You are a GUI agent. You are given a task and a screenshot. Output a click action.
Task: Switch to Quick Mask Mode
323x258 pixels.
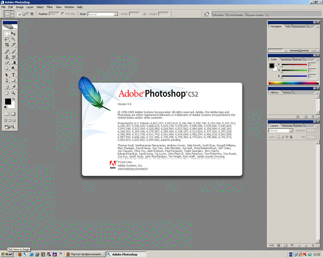(13, 114)
